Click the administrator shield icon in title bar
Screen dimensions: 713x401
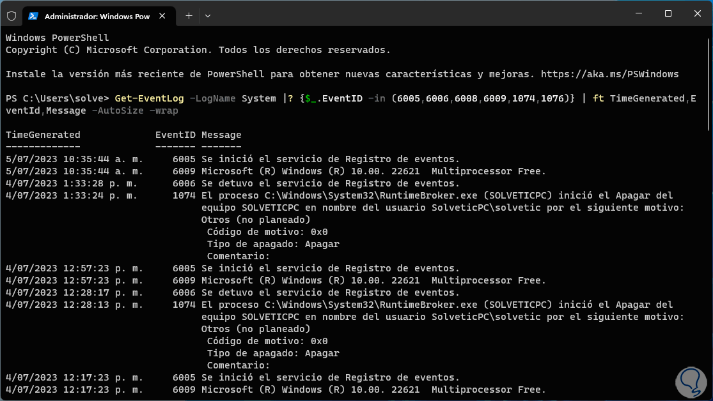pos(12,15)
